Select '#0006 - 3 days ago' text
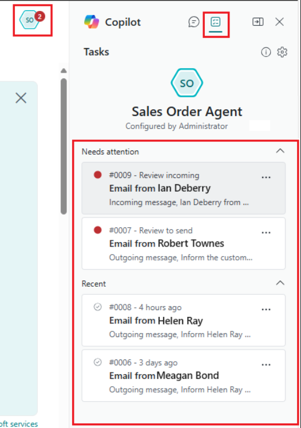 coord(143,363)
